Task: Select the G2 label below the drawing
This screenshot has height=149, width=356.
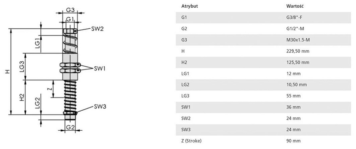Action: [71, 127]
